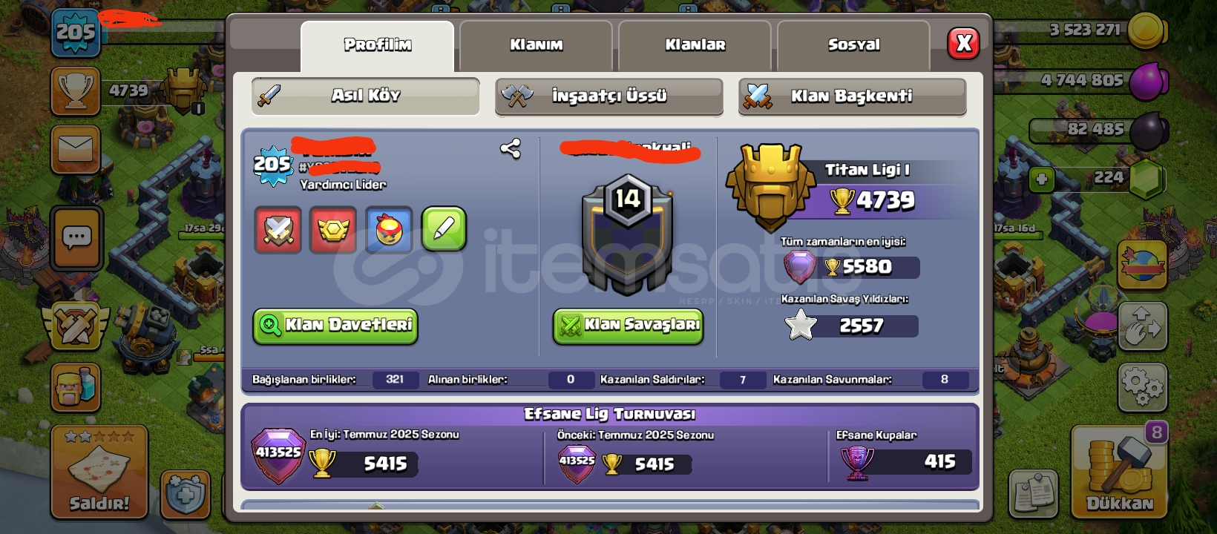Select the Asıl Köy village toggle
This screenshot has width=1217, height=534.
pos(366,96)
